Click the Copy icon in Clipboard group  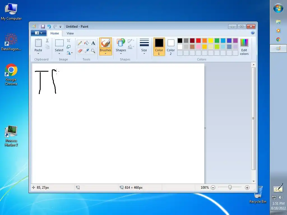click(47, 47)
